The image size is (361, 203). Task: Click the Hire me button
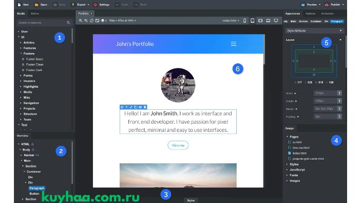[178, 145]
